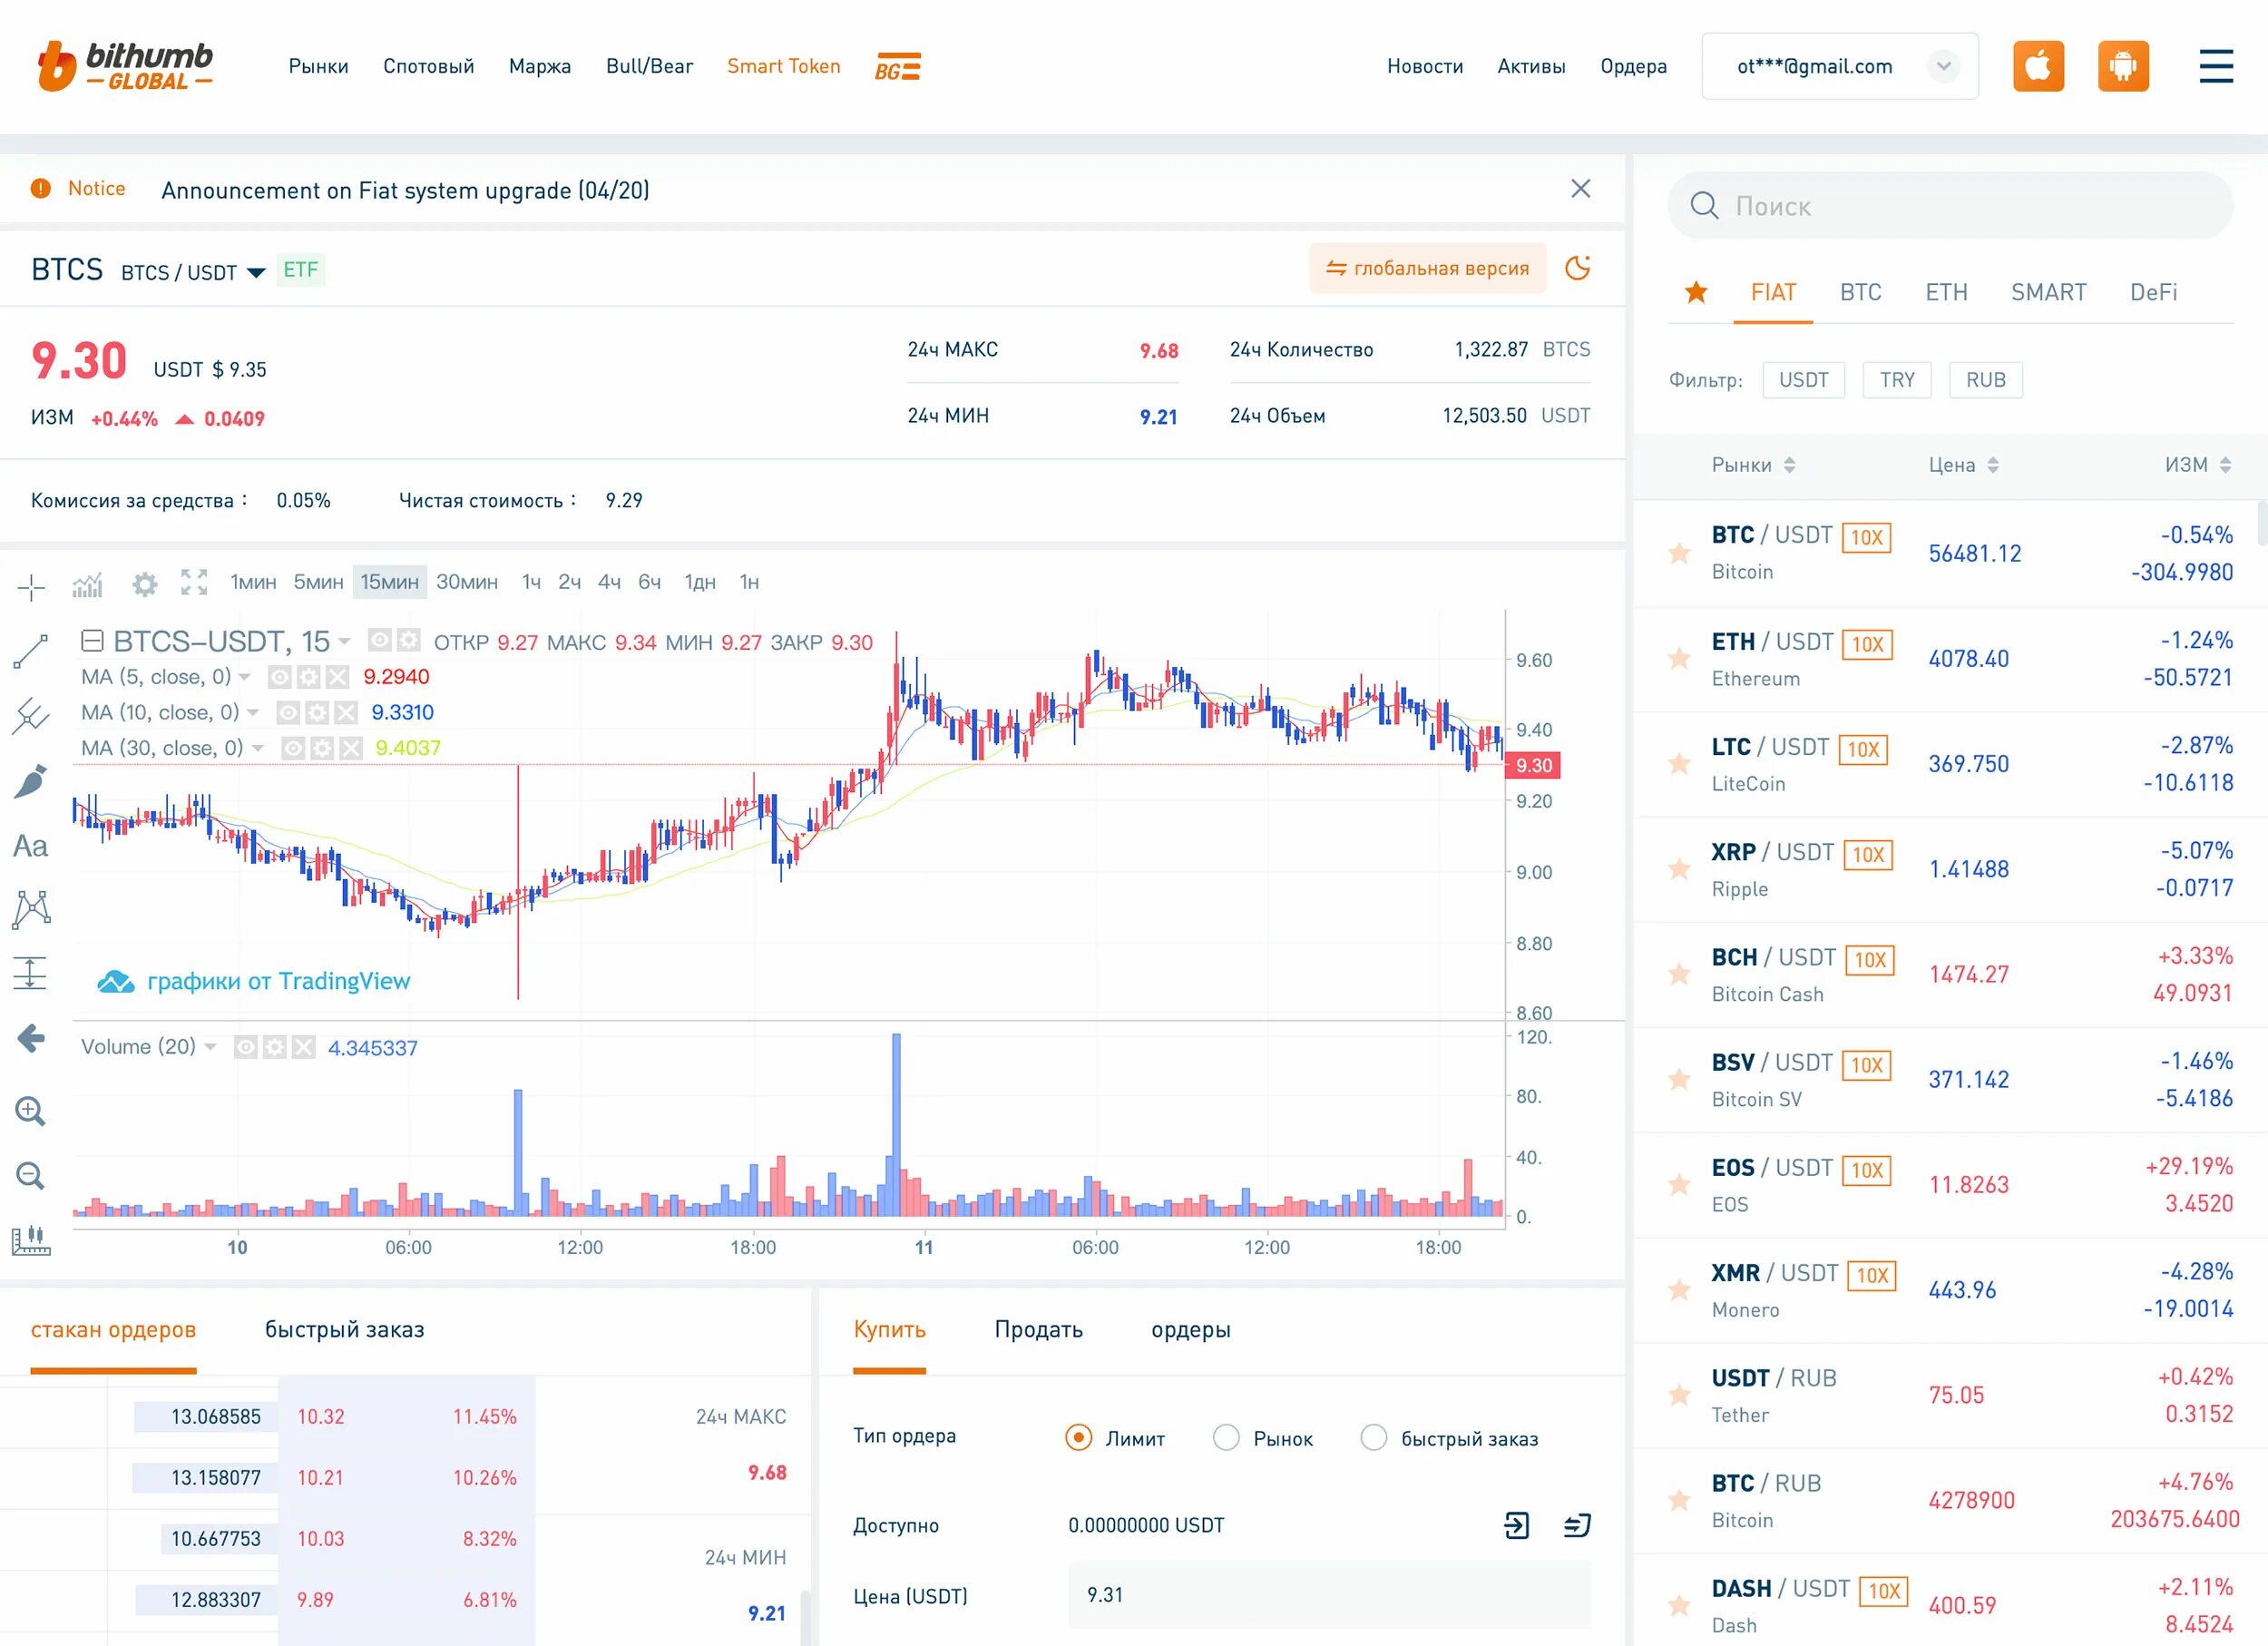Switch to the DeFi markets tab
The image size is (2268, 1646).
click(2153, 293)
